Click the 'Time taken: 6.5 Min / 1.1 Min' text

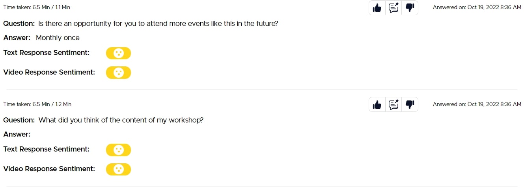coord(37,7)
